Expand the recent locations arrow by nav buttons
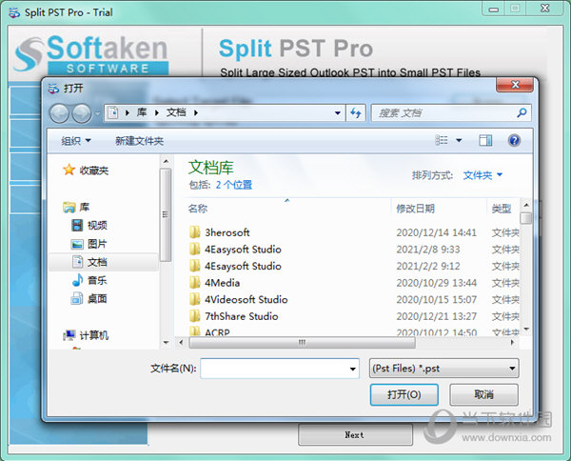This screenshot has width=571, height=461. (x=98, y=113)
